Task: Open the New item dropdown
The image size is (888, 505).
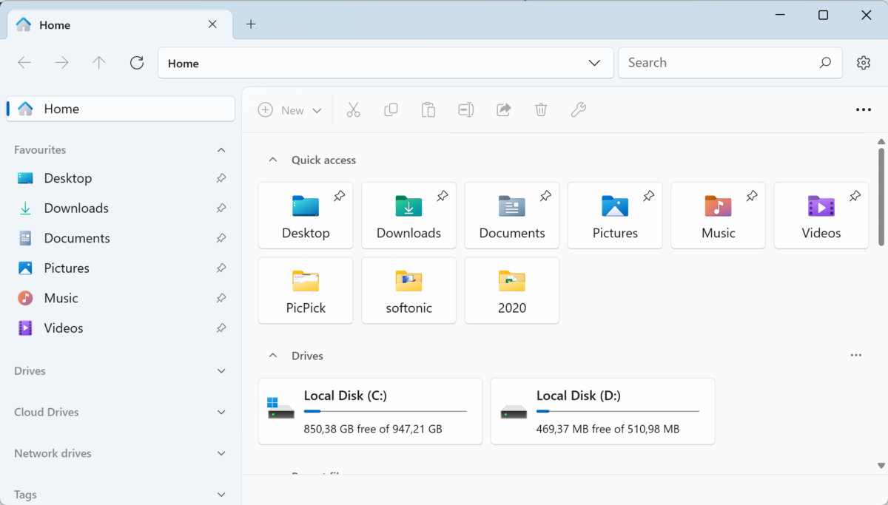Action: click(290, 109)
